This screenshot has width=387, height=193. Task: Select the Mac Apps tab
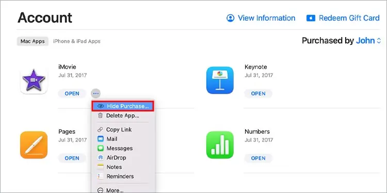pos(33,41)
